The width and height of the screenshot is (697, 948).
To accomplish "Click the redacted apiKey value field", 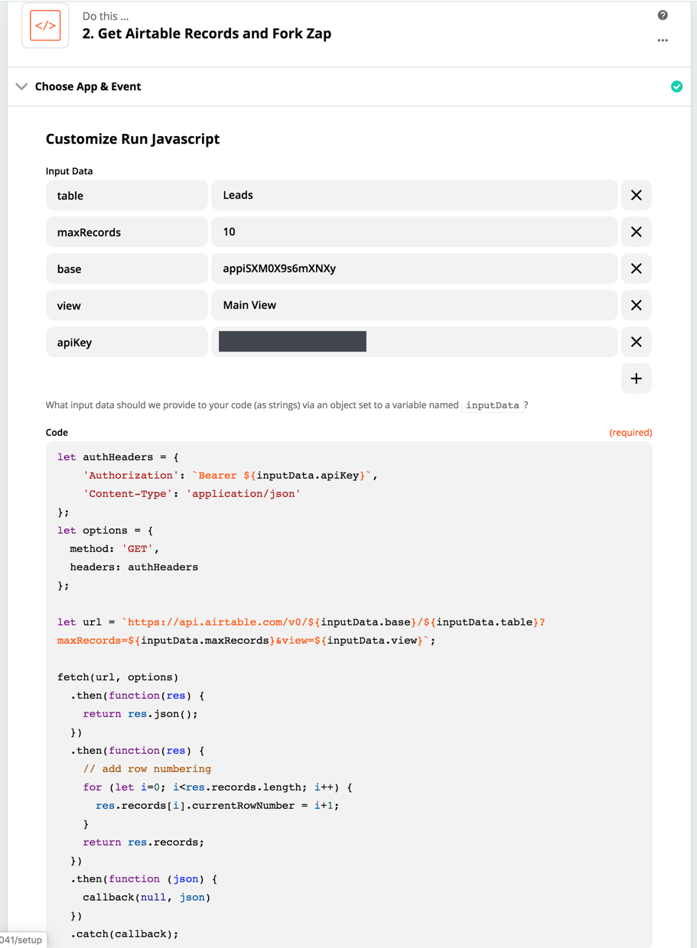I will pos(414,342).
